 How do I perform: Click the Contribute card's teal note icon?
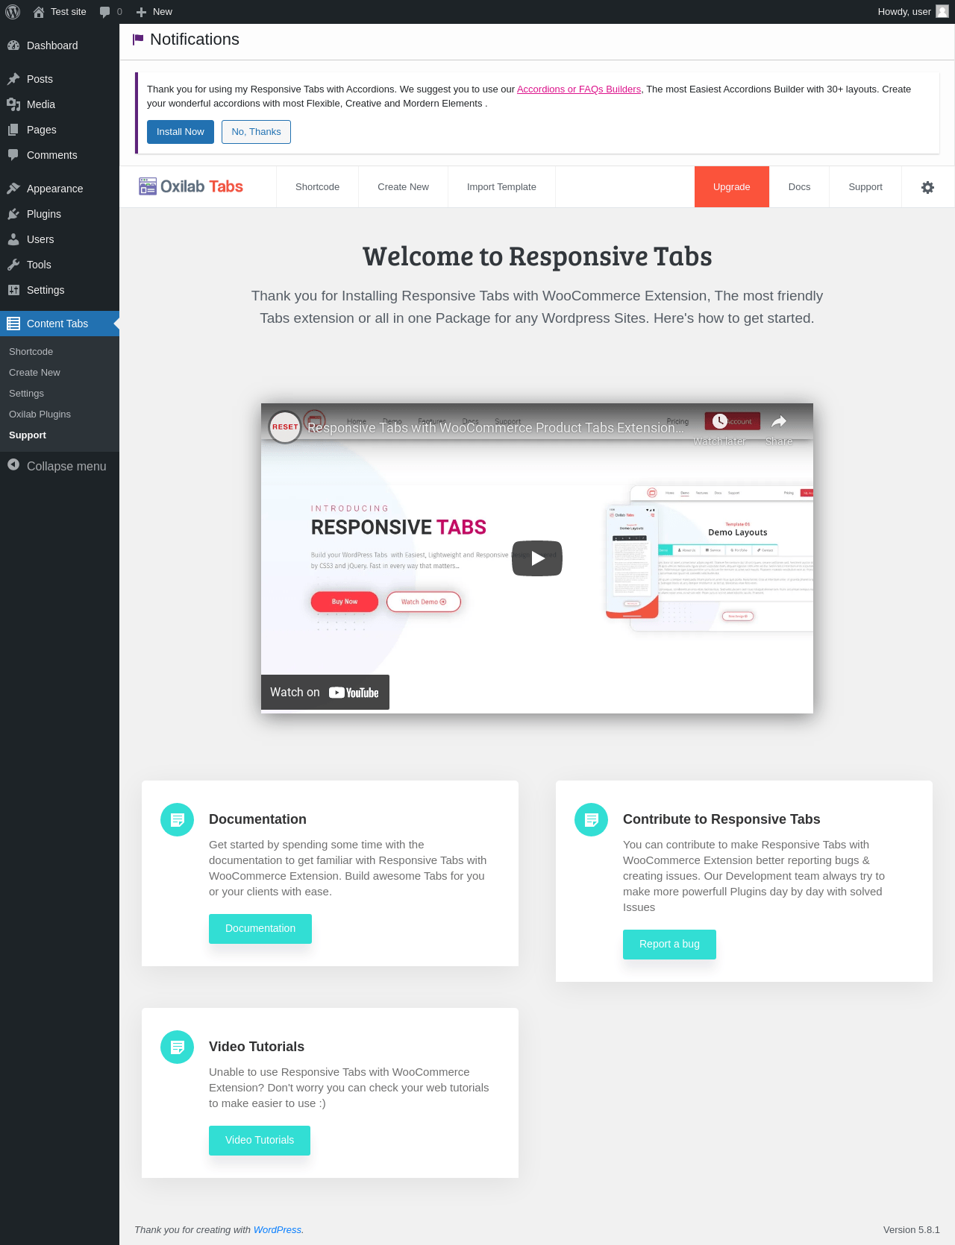point(592,819)
